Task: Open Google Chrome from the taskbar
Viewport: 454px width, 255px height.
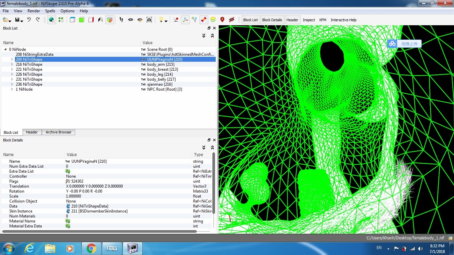Action: (x=91, y=248)
